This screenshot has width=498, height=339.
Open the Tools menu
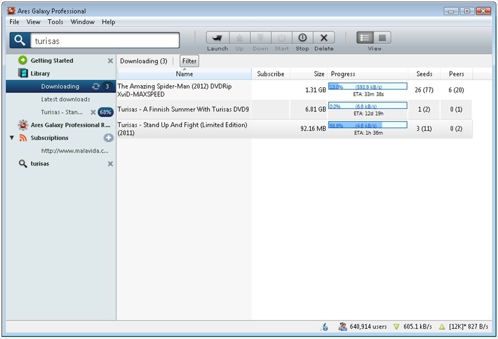tap(55, 22)
